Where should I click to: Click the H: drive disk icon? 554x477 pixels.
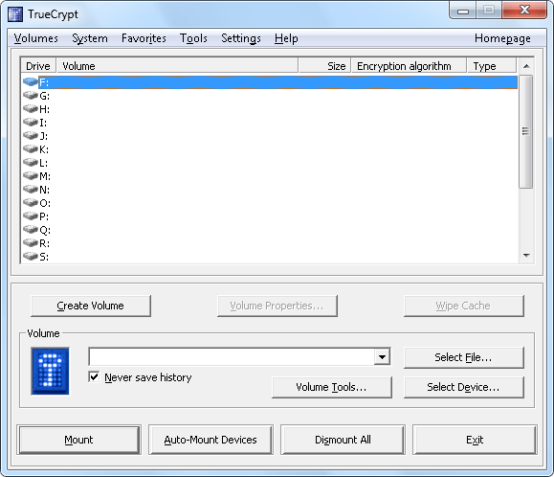(31, 109)
